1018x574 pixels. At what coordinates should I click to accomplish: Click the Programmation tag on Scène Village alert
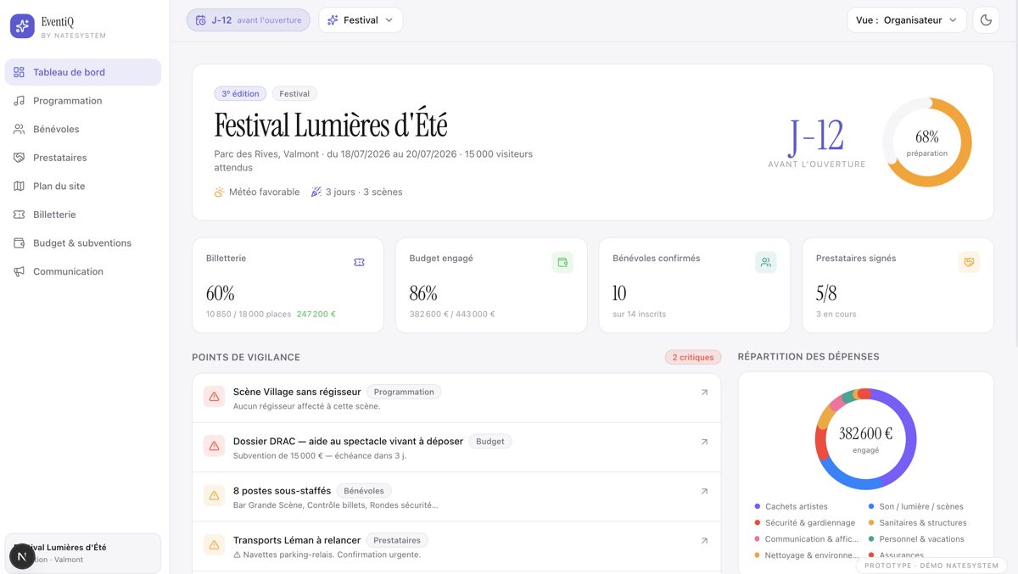tap(404, 393)
